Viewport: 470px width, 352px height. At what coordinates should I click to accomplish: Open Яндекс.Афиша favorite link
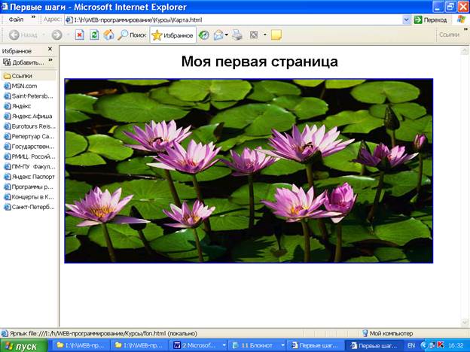[x=28, y=116]
